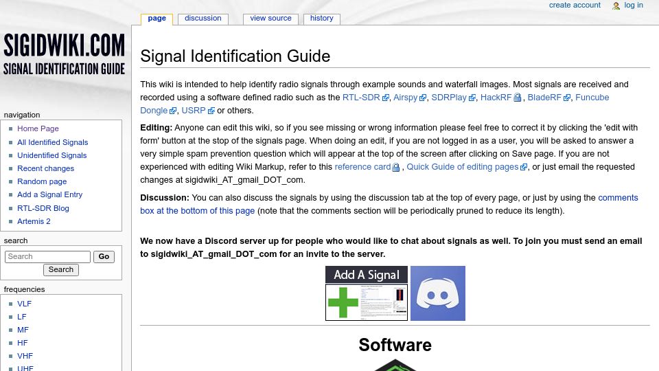Click the Search button
Screen dimensions: 659x371
(61, 269)
